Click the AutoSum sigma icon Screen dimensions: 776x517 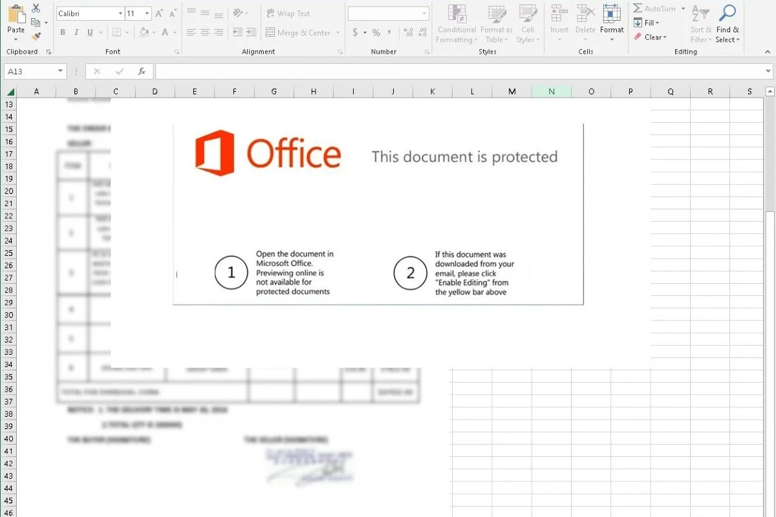coord(638,8)
